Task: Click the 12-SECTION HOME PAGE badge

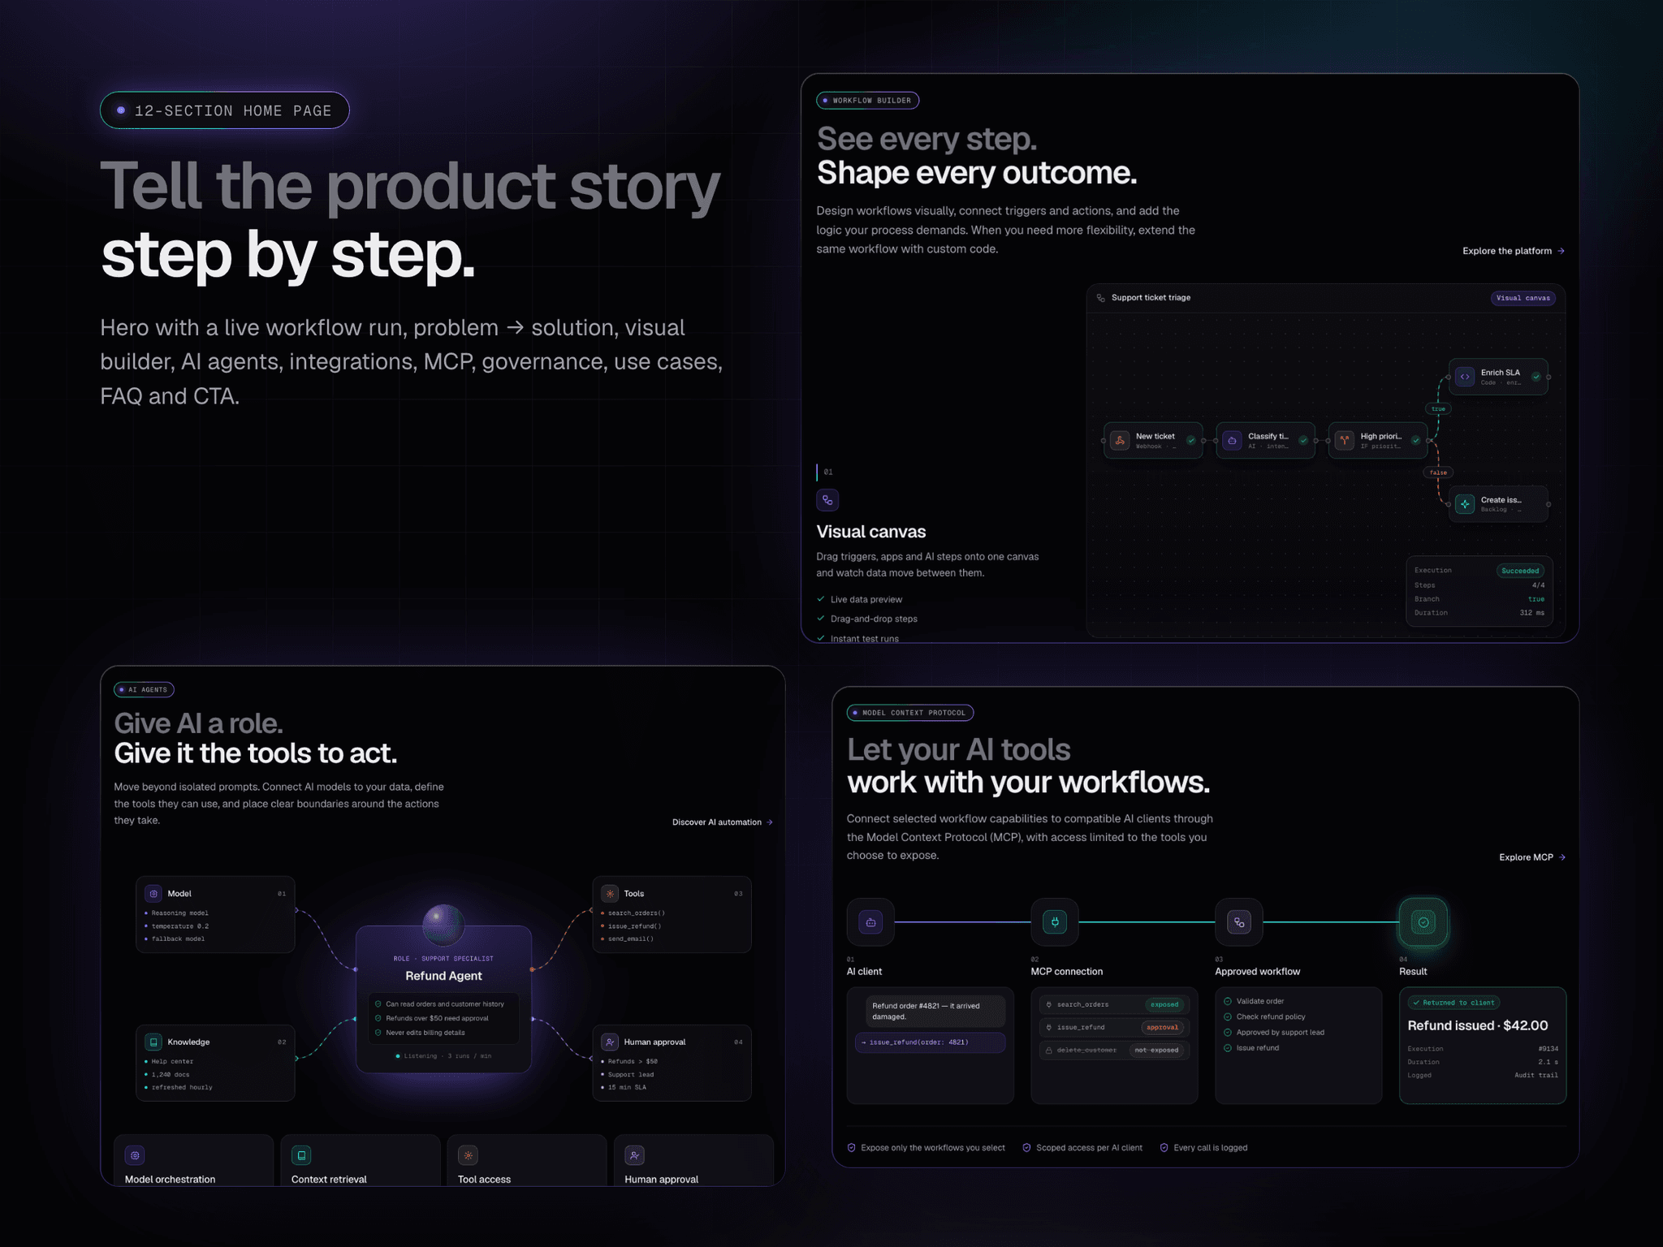Action: tap(225, 110)
